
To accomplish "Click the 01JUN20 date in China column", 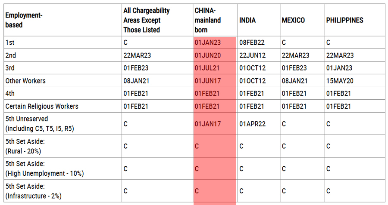I will click(207, 55).
